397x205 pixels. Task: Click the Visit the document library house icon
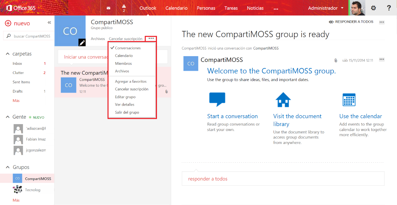tap(283, 100)
